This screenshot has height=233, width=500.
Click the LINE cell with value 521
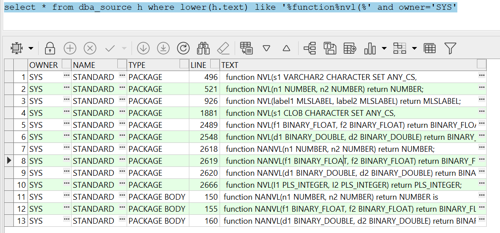click(x=204, y=89)
